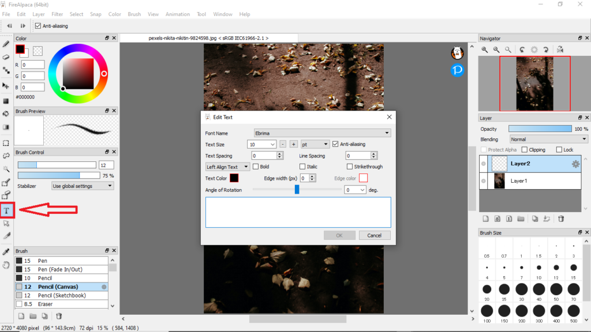Screen dimensions: 591x332
Task: Open Layer2 settings via its gear icon
Action: [575, 164]
